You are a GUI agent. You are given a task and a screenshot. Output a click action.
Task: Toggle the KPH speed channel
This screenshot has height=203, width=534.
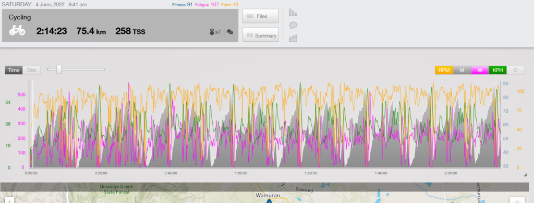point(497,70)
